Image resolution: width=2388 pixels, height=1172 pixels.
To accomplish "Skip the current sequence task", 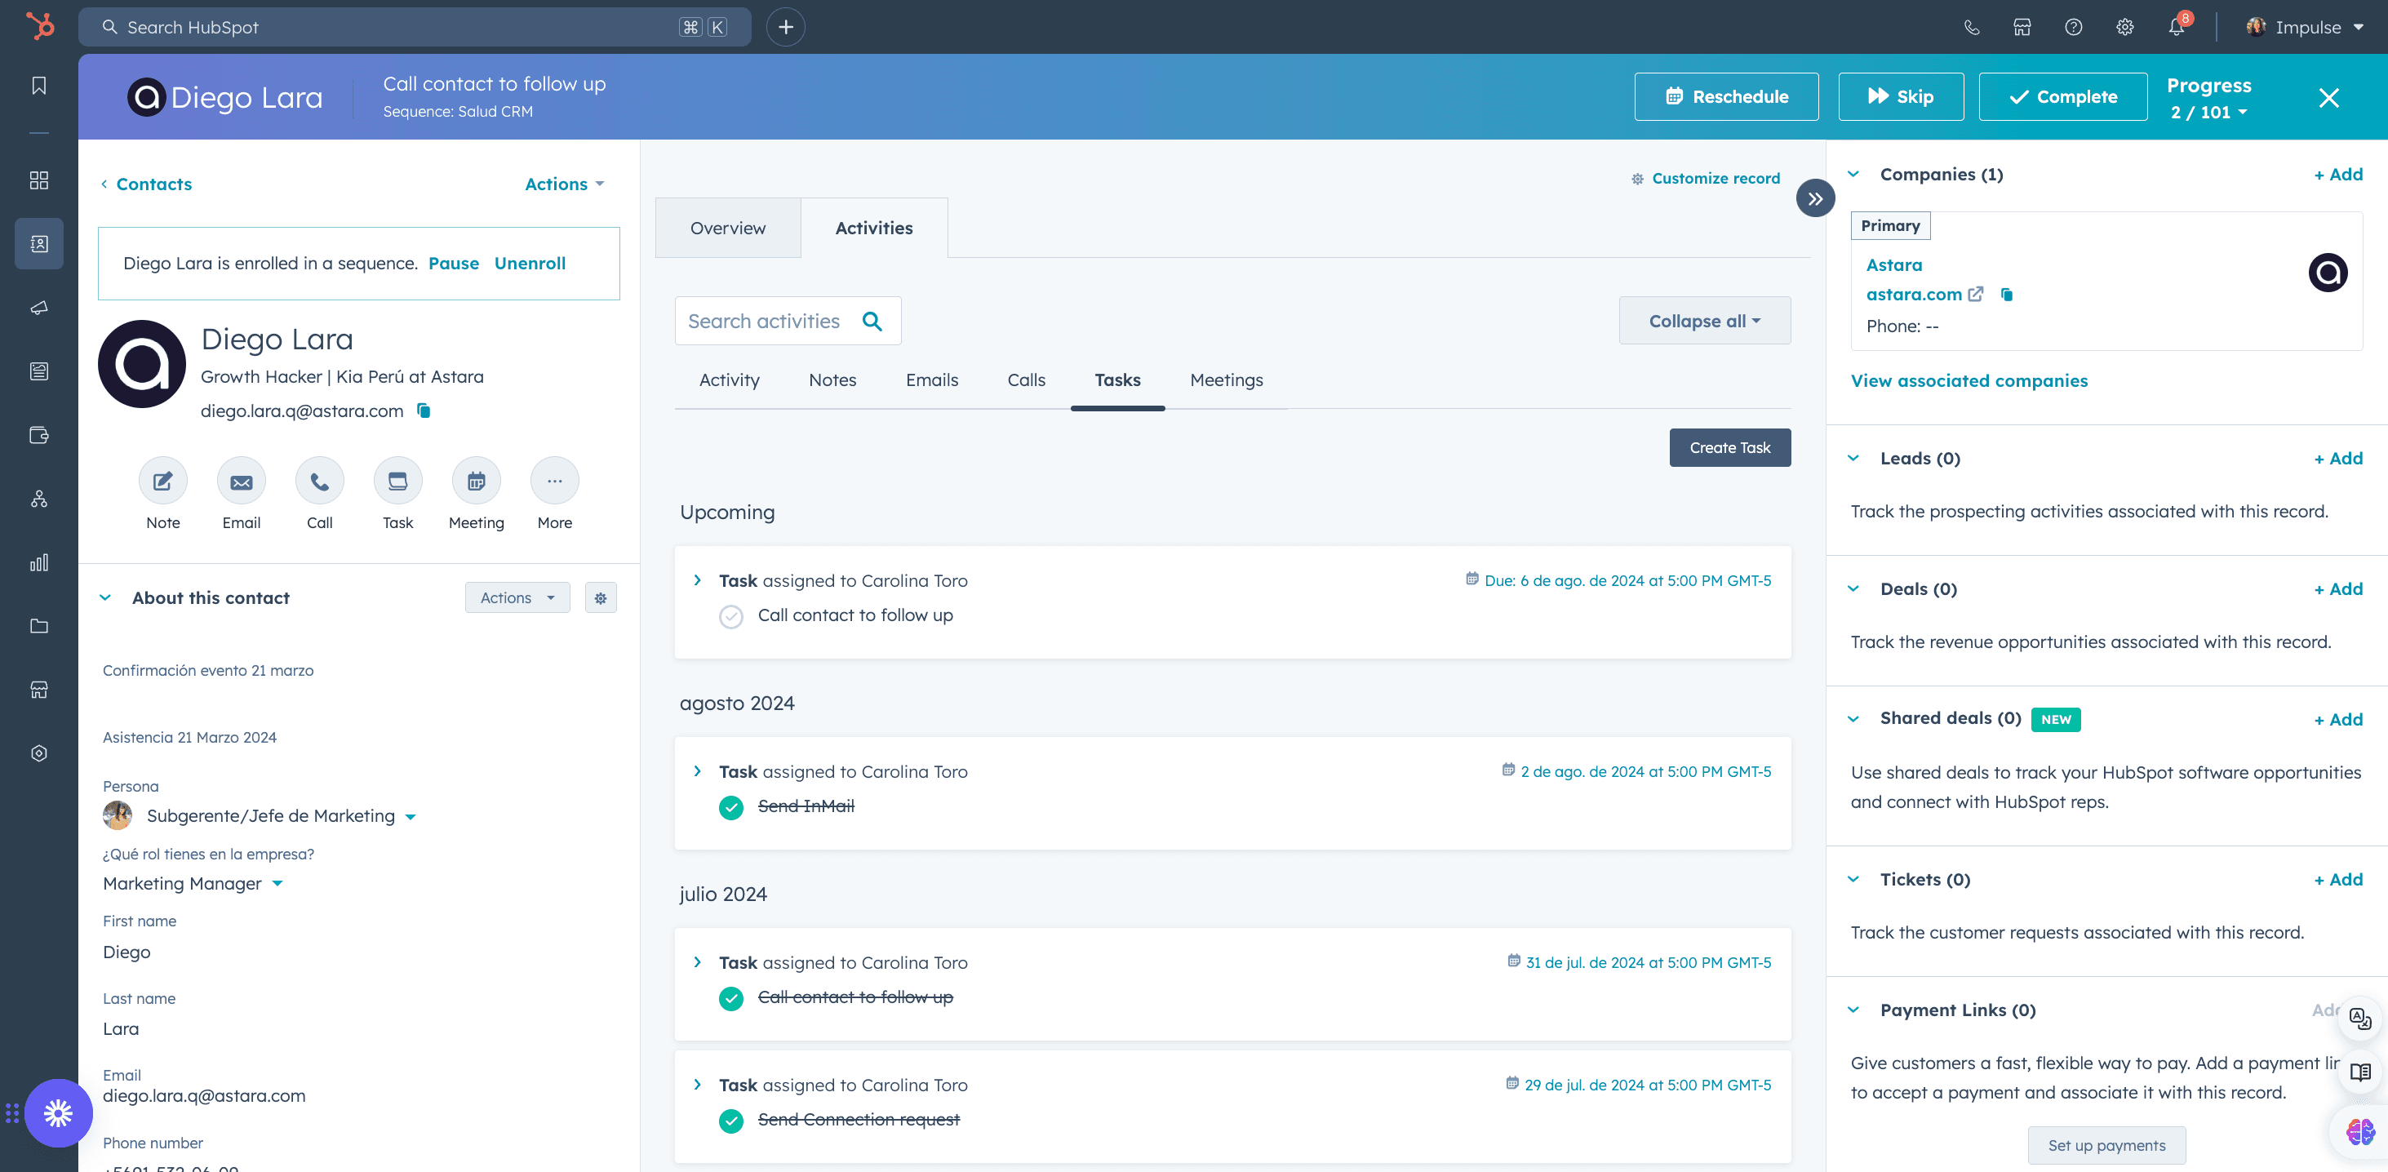I will tap(1901, 96).
